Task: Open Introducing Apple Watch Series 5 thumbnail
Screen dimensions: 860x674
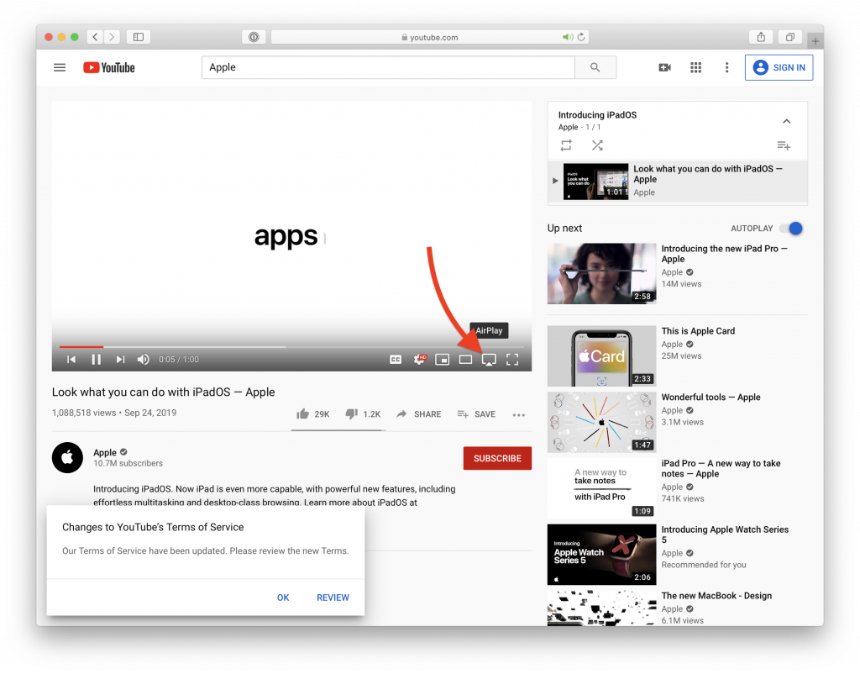Action: click(601, 555)
